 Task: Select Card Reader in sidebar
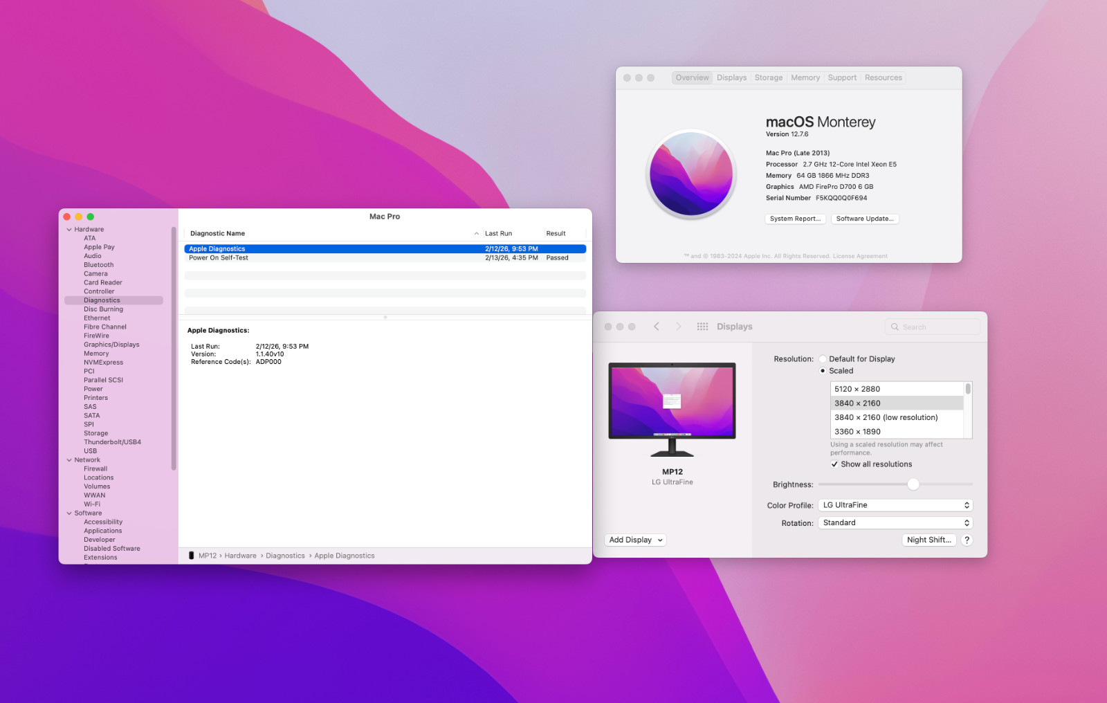click(103, 282)
